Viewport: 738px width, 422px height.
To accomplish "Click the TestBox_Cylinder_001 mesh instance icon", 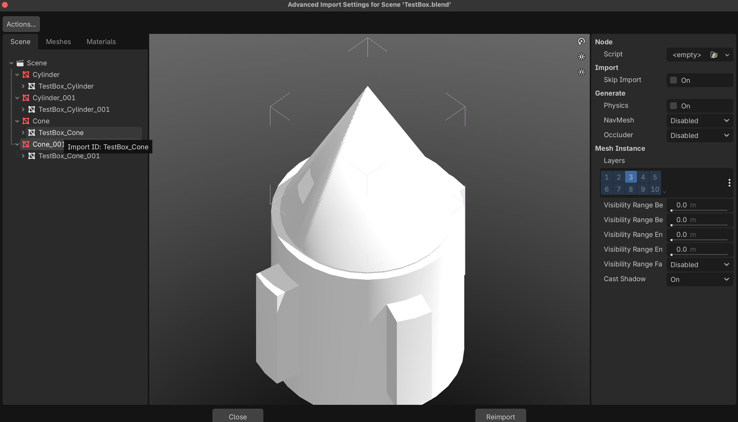I will coord(32,110).
